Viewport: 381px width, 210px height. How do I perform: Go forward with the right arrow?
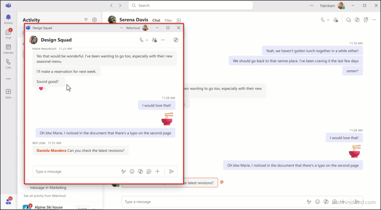click(120, 5)
